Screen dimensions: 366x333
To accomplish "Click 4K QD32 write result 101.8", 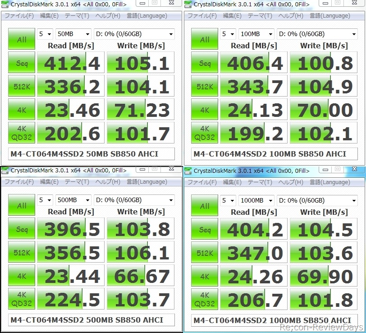I will tap(324, 299).
